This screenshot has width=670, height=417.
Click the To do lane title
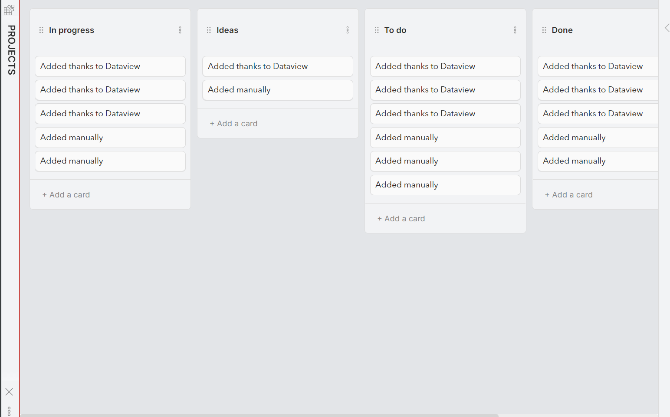(x=395, y=30)
